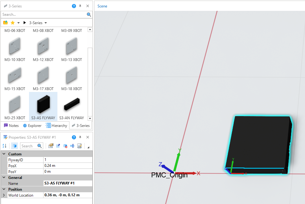This screenshot has height=204, width=305.
Task: Open help for the 3-Series panel
Action: point(74,6)
